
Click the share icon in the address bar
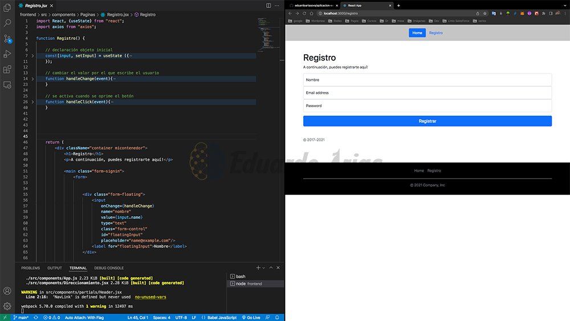(478, 14)
